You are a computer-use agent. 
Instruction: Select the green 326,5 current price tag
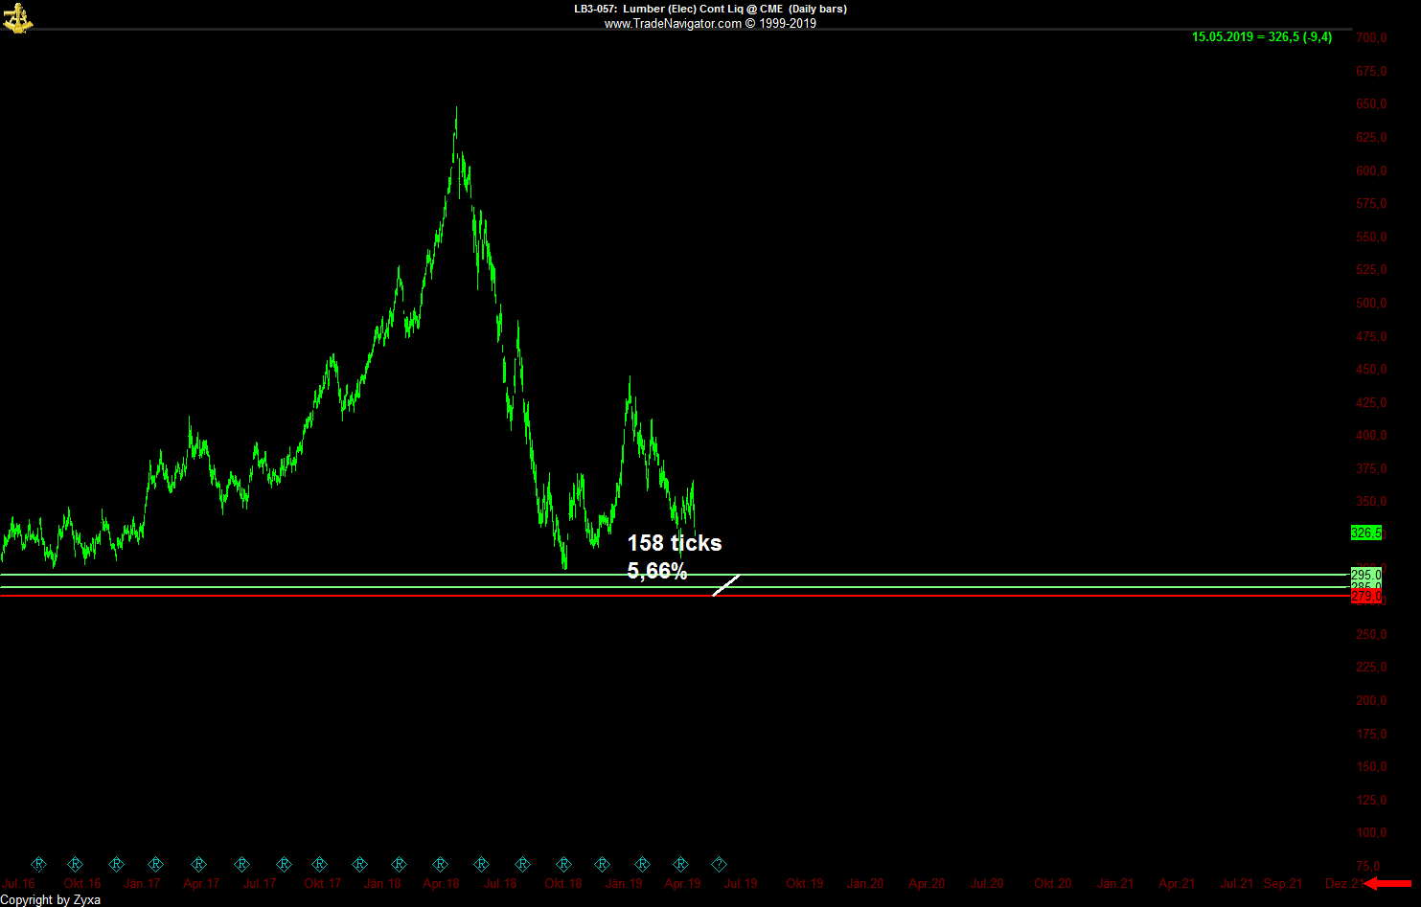tap(1365, 533)
